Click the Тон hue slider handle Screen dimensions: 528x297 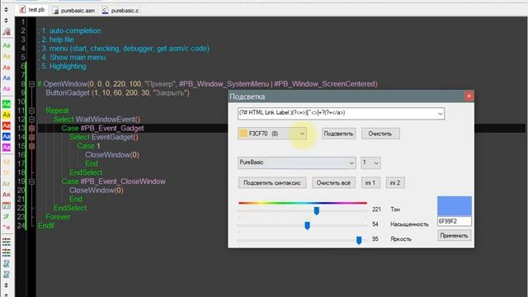tap(317, 211)
